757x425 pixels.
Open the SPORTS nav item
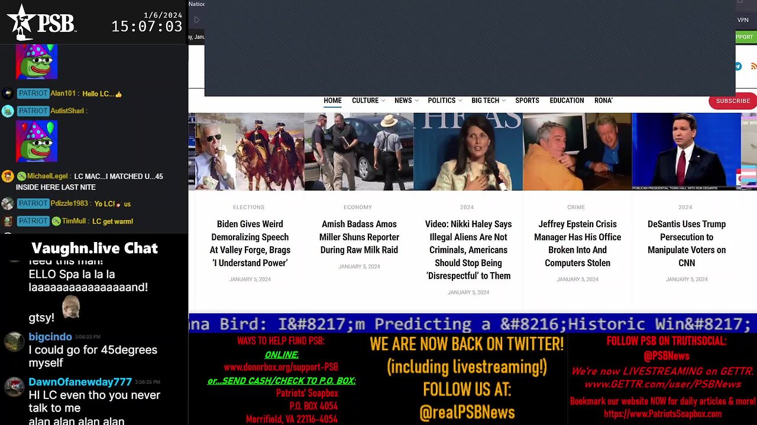point(527,100)
